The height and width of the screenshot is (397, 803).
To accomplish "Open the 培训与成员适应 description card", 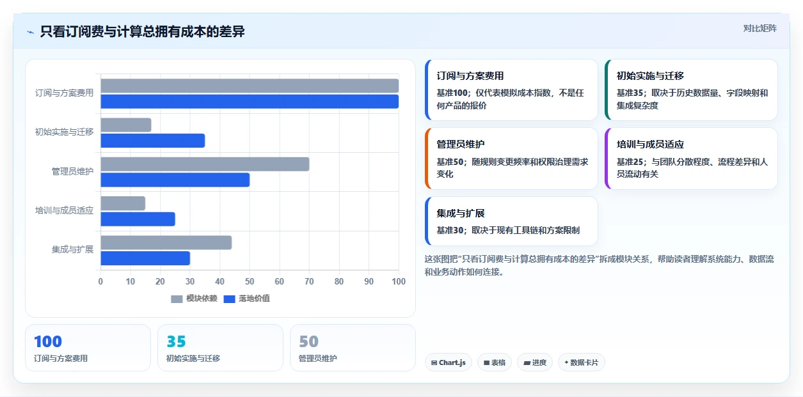I will pos(691,159).
